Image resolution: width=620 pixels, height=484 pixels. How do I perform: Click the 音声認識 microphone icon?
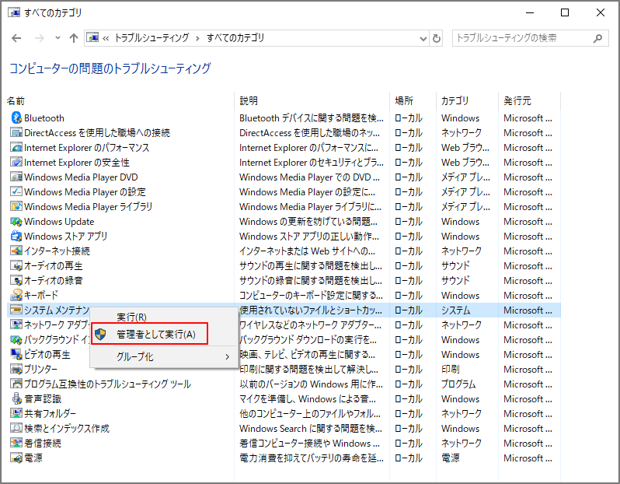(x=16, y=399)
